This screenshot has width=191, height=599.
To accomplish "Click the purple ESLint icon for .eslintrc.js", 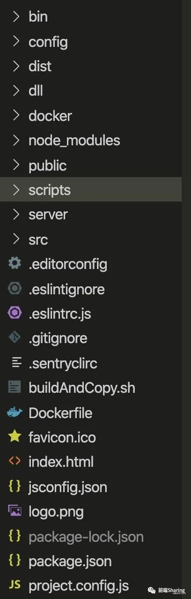I will coord(15,314).
